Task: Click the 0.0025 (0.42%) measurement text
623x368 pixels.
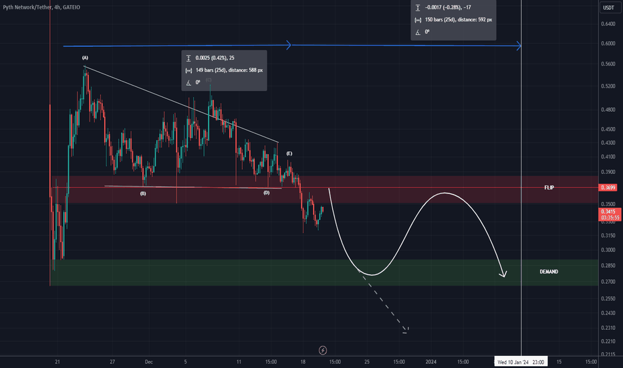Action: 215,58
